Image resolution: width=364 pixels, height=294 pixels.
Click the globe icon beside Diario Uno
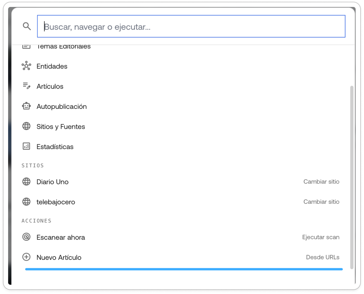tap(26, 181)
